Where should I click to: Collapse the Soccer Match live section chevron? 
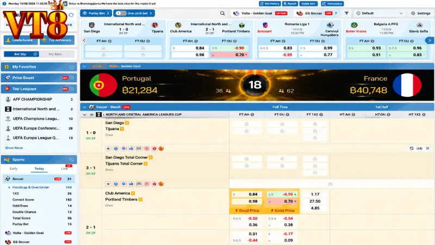(x=84, y=107)
